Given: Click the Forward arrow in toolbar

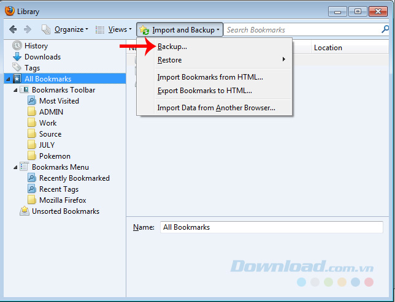Looking at the screenshot, I should pos(28,29).
